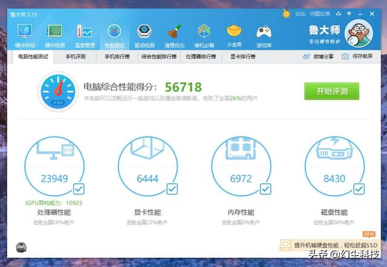387x267 pixels.
Task: Select 性能测试 performance test icon
Action: click(x=114, y=36)
